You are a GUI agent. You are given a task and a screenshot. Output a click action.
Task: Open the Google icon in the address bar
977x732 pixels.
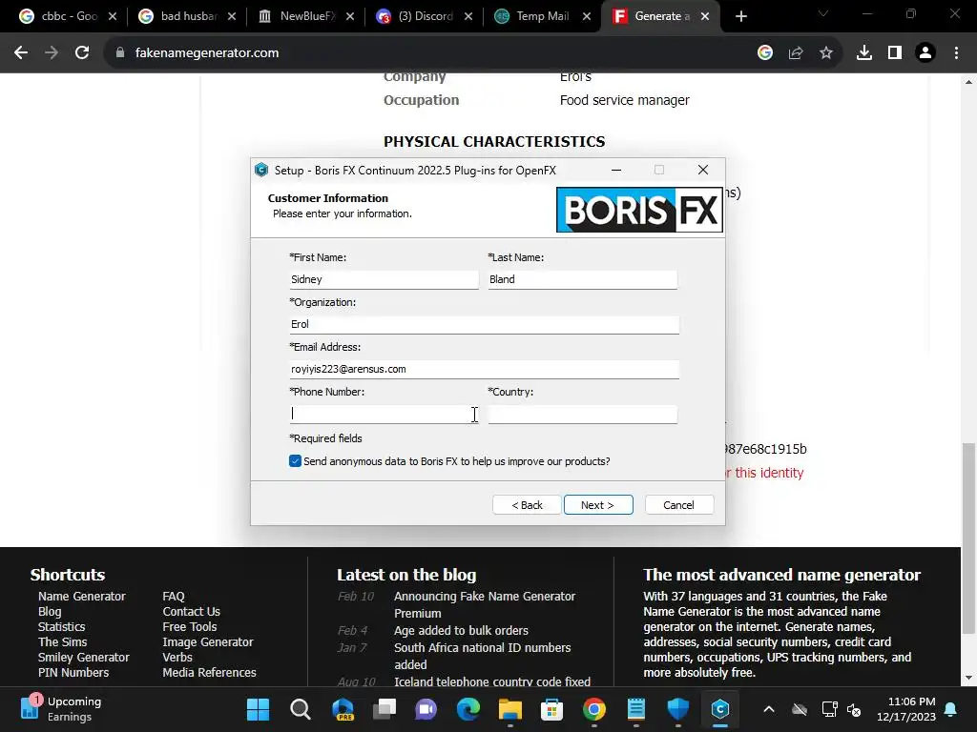tap(765, 53)
